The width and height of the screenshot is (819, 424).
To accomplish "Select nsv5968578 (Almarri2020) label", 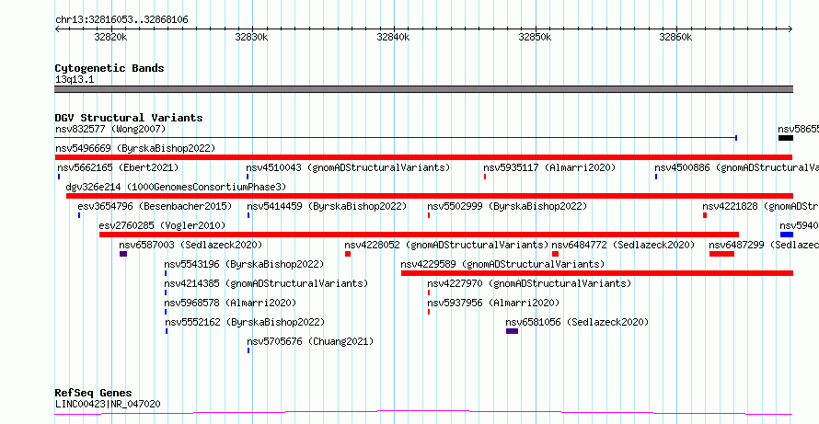I will point(230,303).
